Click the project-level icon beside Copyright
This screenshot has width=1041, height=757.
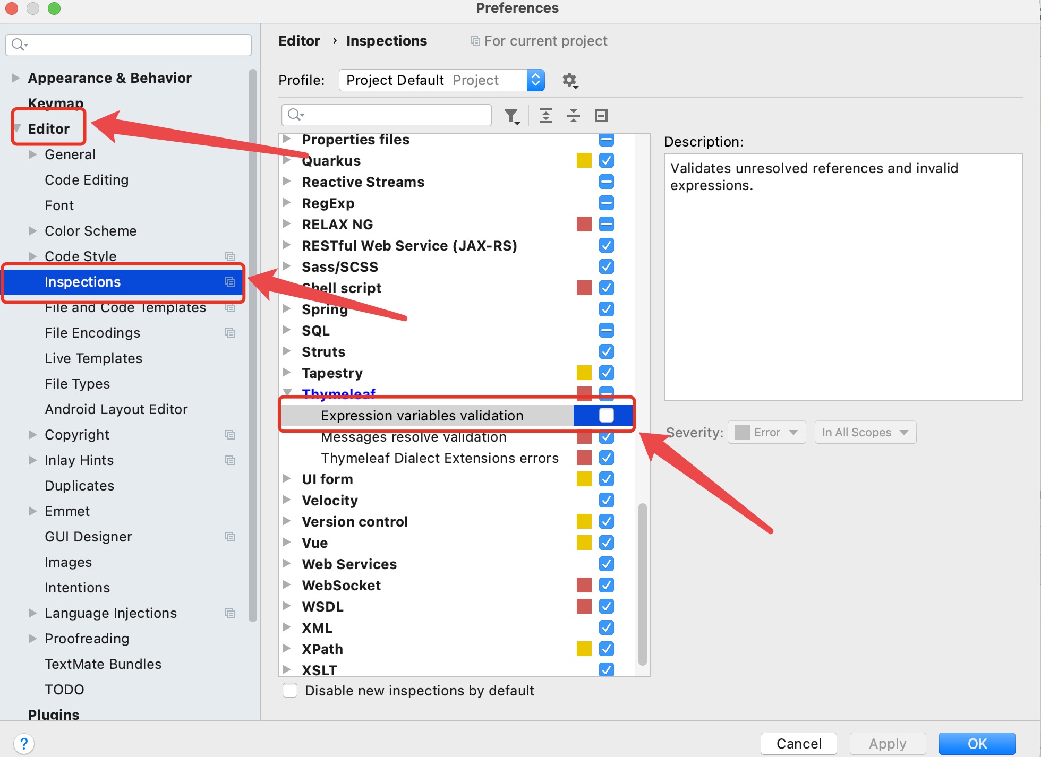click(x=230, y=435)
